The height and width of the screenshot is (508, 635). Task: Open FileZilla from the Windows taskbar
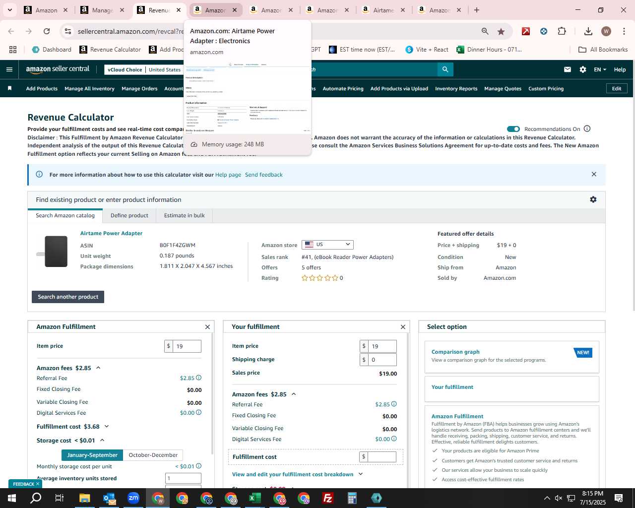328,498
